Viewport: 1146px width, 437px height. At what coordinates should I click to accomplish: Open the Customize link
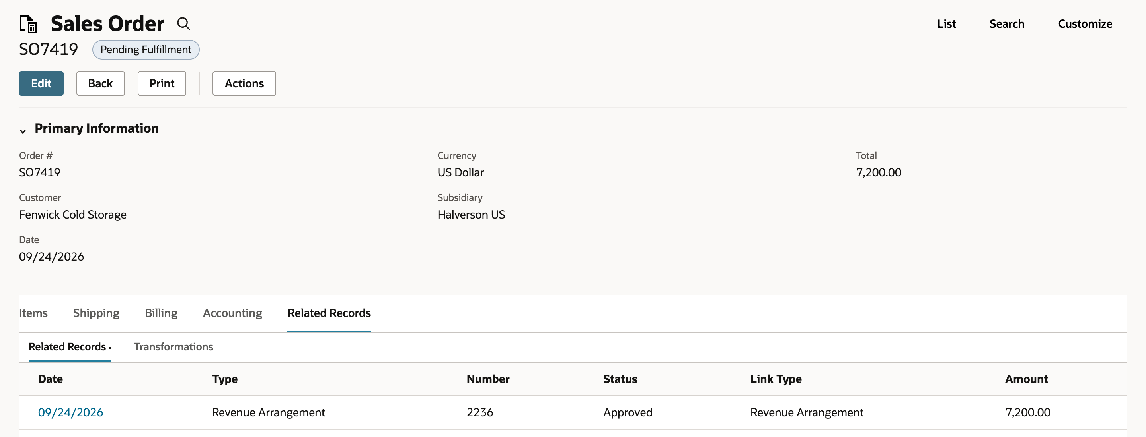[x=1085, y=23]
